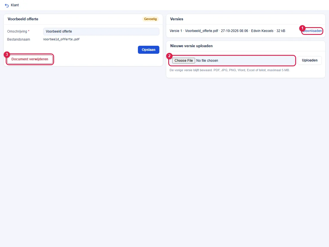Image resolution: width=329 pixels, height=247 pixels.
Task: Edit the Omschrijving text field
Action: click(101, 31)
